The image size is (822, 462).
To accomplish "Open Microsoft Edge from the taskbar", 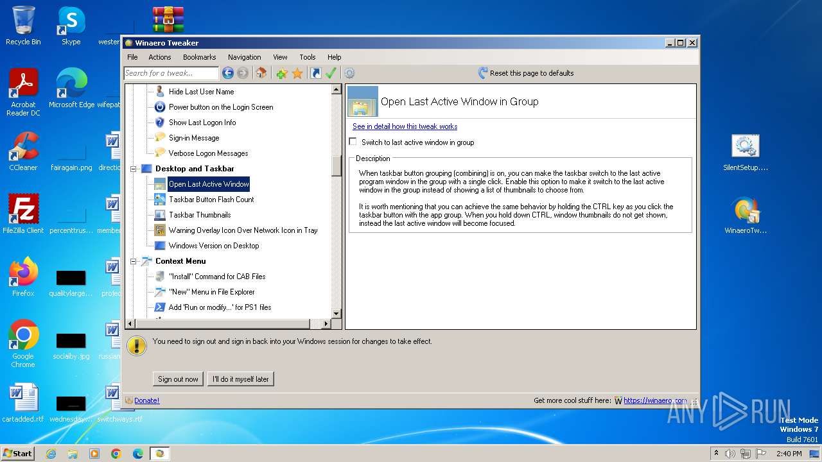I will click(137, 454).
